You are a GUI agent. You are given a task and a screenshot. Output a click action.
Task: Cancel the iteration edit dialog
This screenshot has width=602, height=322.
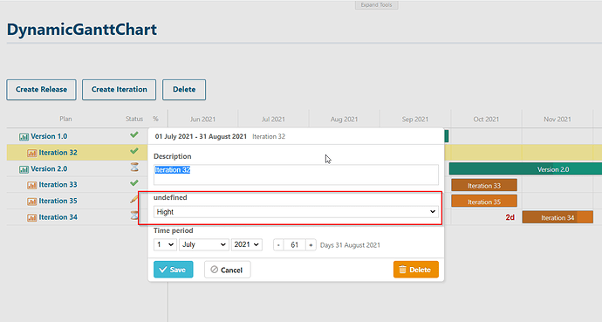[228, 270]
